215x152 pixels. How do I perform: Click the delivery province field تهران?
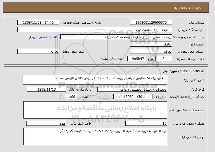pos(151,52)
